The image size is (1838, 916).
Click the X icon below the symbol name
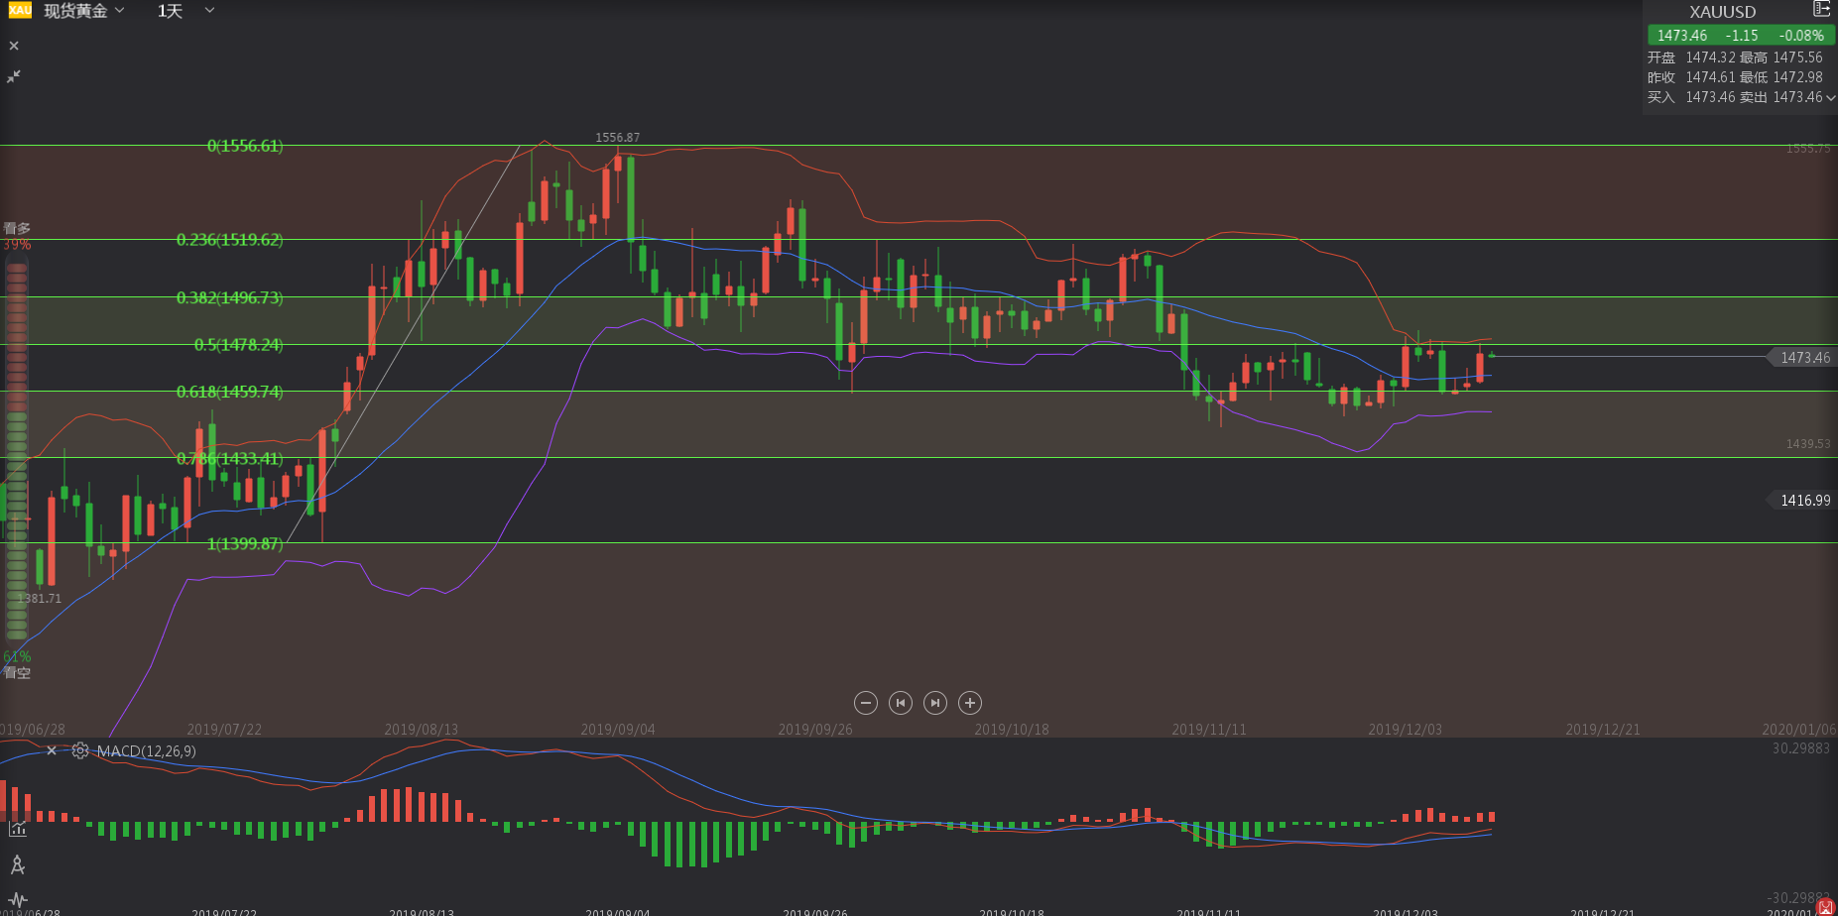[x=14, y=46]
